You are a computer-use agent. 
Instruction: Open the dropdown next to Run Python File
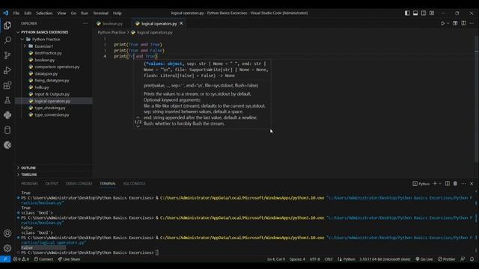point(448,23)
